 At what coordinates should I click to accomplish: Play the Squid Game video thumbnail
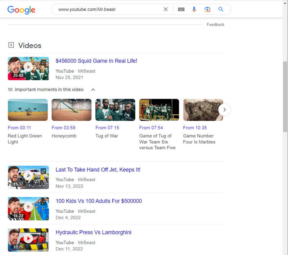[28, 68]
